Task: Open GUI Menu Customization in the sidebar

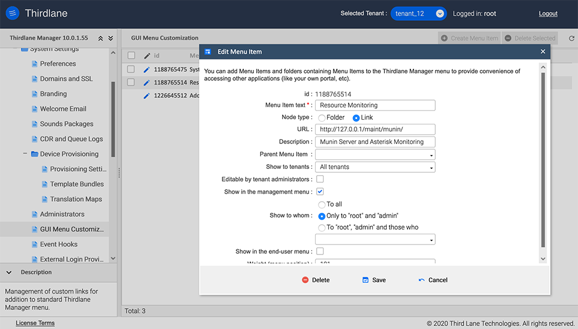Action: coord(72,230)
